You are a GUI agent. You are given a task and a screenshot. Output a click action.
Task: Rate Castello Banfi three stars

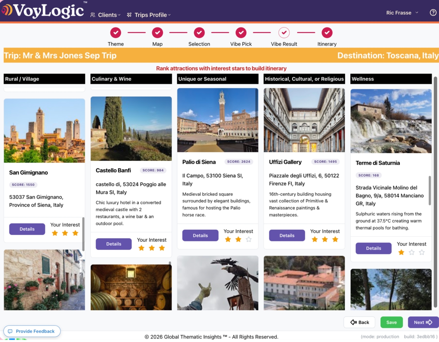[x=162, y=248]
